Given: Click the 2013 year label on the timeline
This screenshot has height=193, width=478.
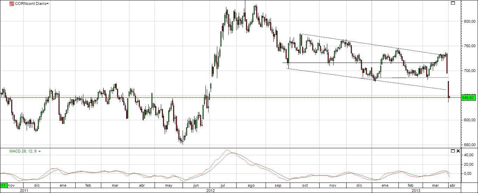Looking at the screenshot, I should coord(416,191).
